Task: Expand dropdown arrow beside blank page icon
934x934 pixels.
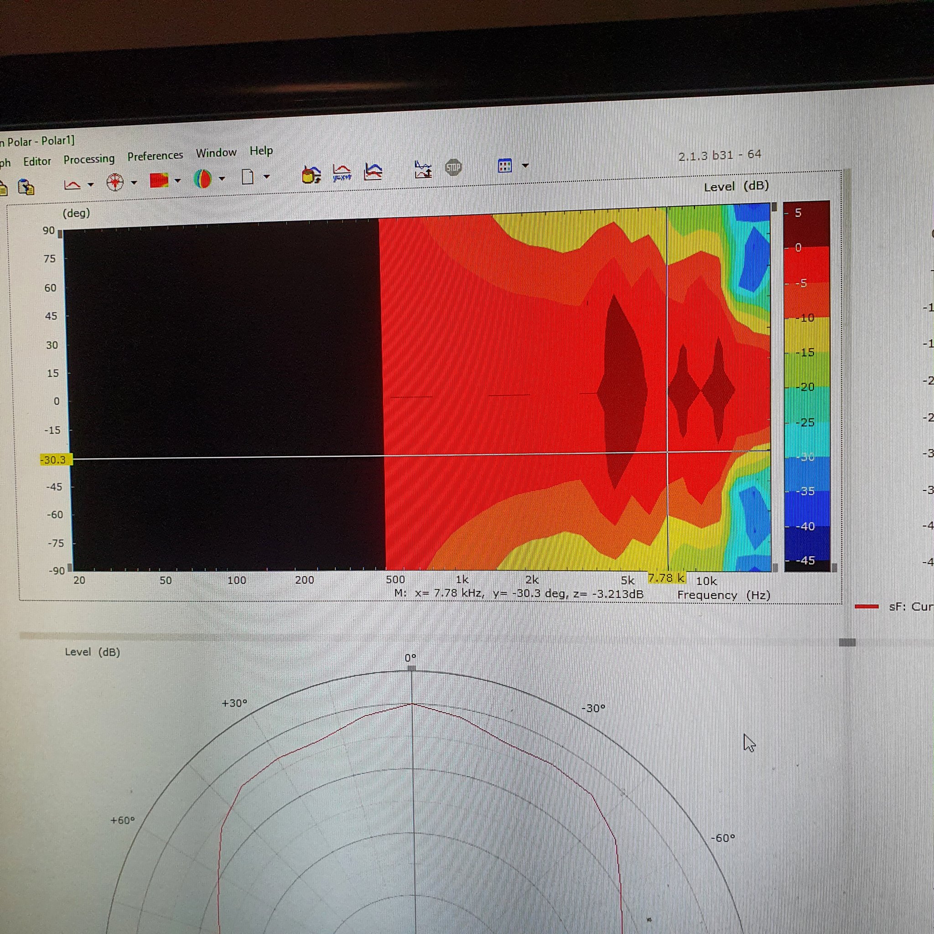Action: click(266, 176)
